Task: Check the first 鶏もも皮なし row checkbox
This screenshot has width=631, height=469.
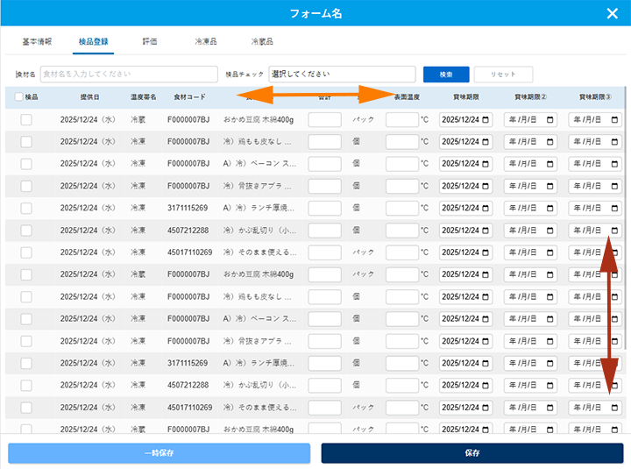Action: click(26, 142)
